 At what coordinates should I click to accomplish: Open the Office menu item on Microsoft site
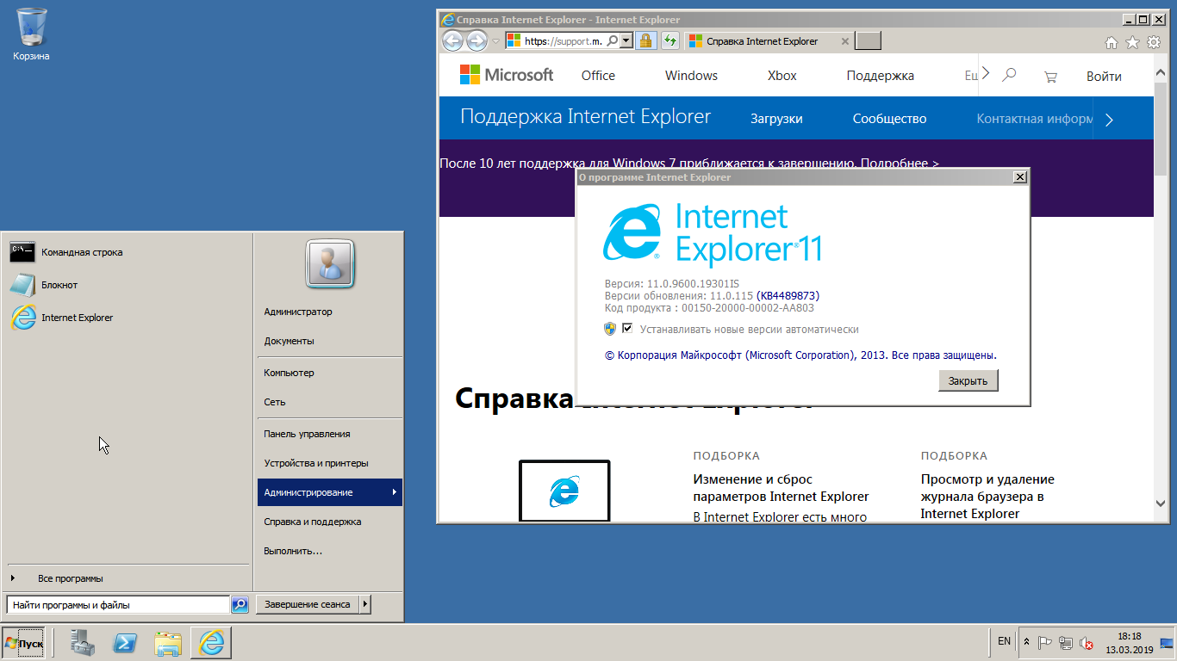598,76
